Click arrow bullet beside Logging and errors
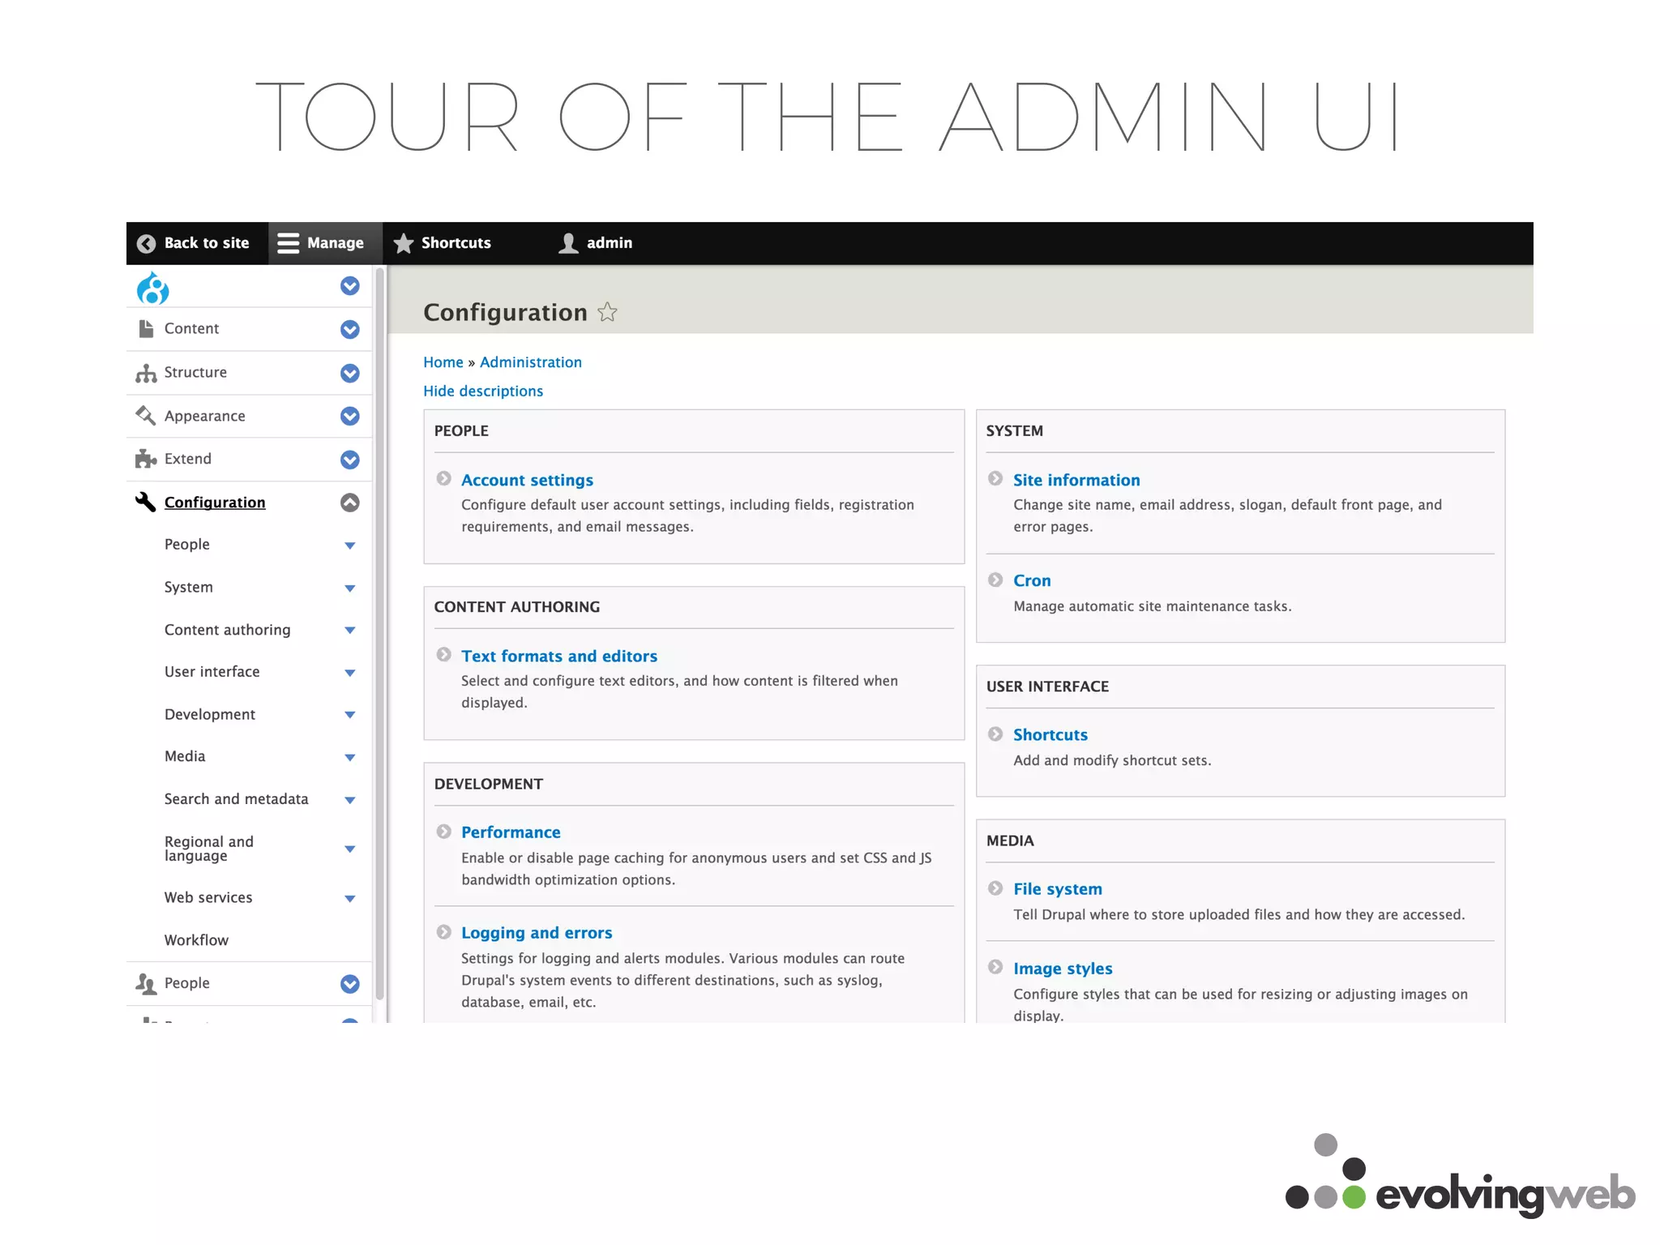The height and width of the screenshot is (1245, 1660). coord(443,931)
